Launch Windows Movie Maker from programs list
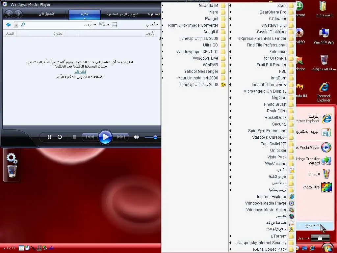Screen dimensions: 337x253 coord(262,210)
